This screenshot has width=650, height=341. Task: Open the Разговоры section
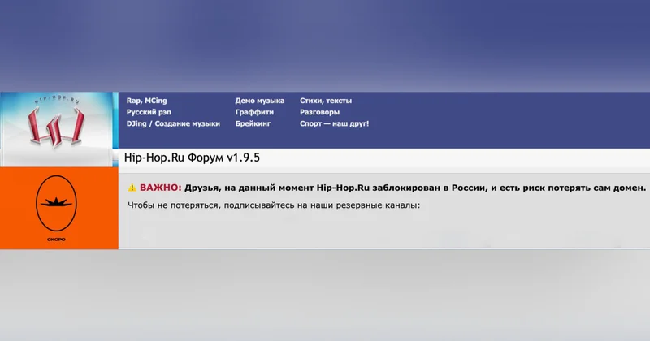coord(319,112)
